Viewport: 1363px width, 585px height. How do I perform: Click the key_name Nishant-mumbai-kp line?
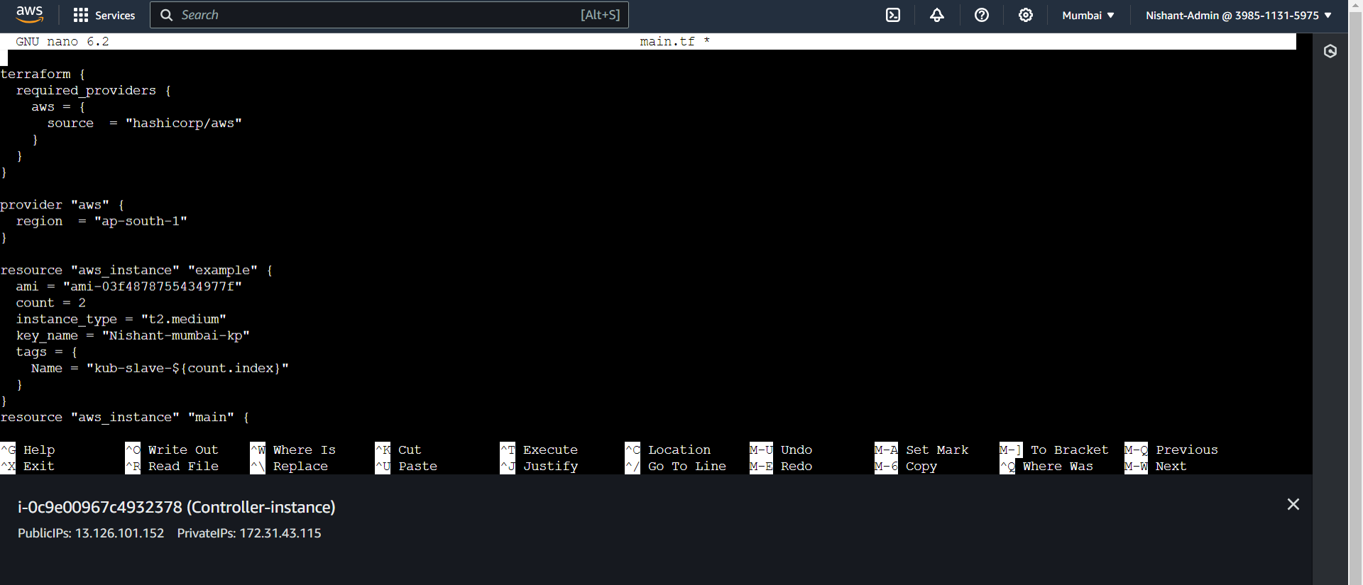(133, 335)
